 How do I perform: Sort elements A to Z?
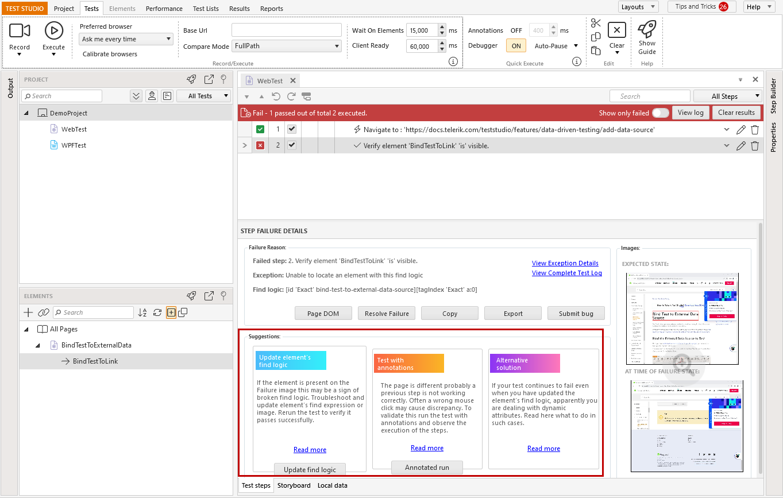coord(142,312)
